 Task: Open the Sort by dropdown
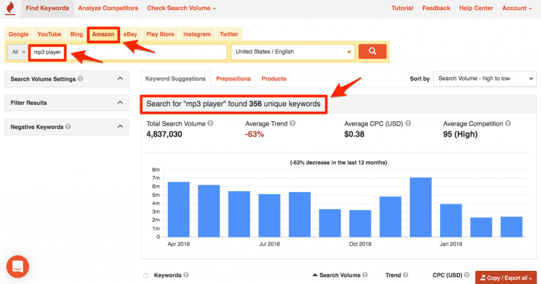tap(485, 79)
